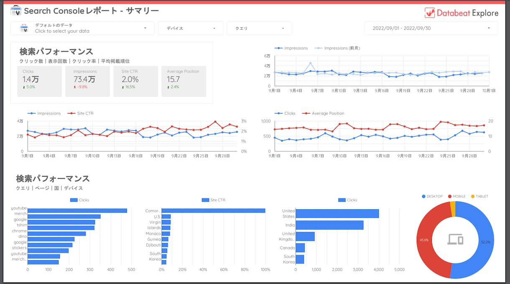Click the DESKTOP legend dot of the donut chart

point(424,196)
